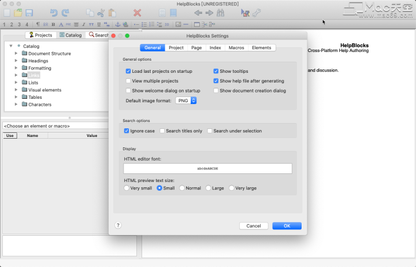Screen dimensions: 416x267
Task: Insert heading level 1 from toolbar
Action: (4, 24)
